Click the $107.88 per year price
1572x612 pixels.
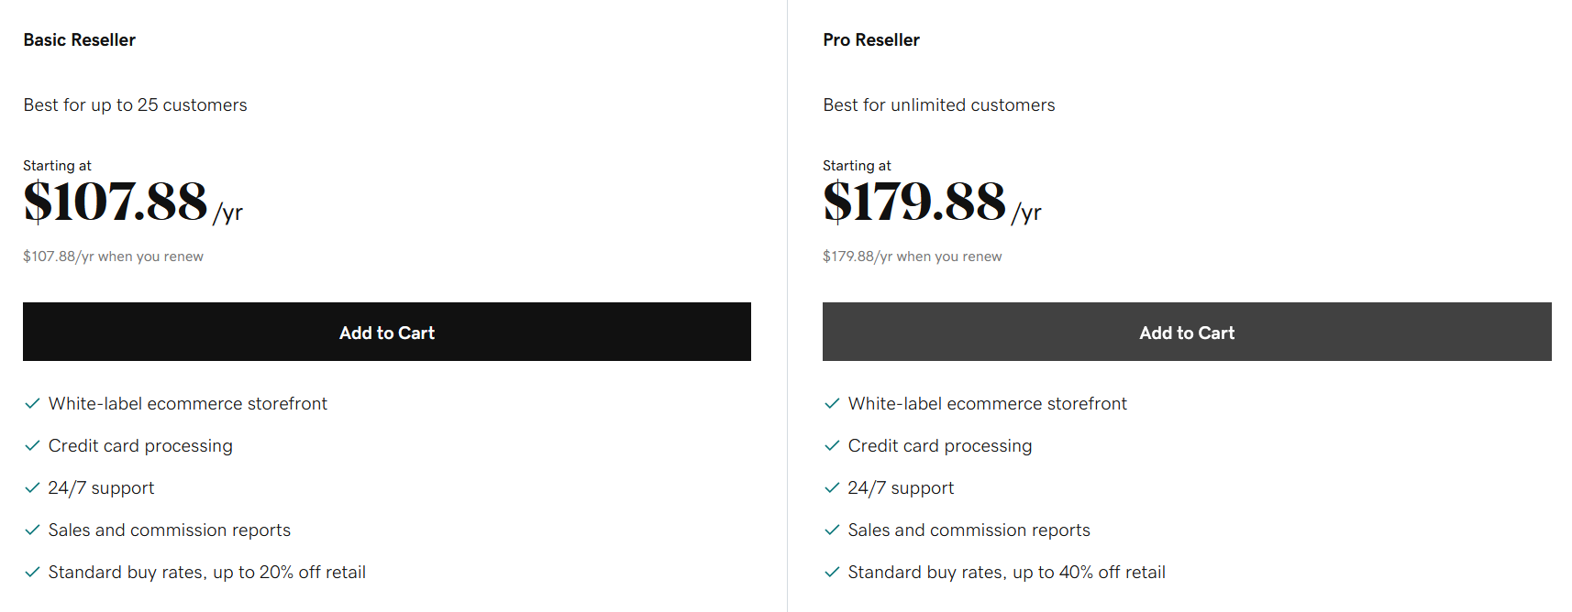pos(133,202)
